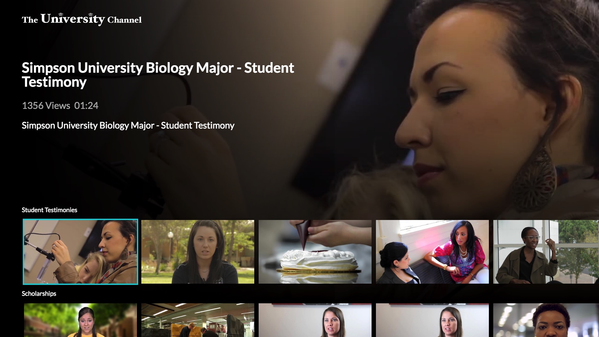Open the cake icing video thumbnail
Image resolution: width=599 pixels, height=337 pixels.
click(x=315, y=252)
